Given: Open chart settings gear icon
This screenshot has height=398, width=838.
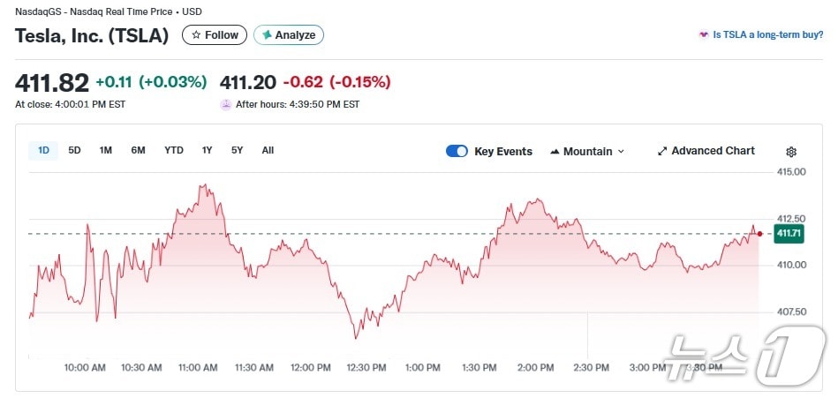Looking at the screenshot, I should [x=791, y=152].
